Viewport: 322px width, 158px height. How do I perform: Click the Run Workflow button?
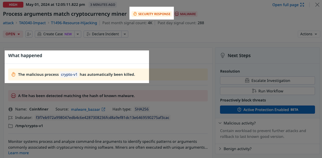click(x=267, y=91)
